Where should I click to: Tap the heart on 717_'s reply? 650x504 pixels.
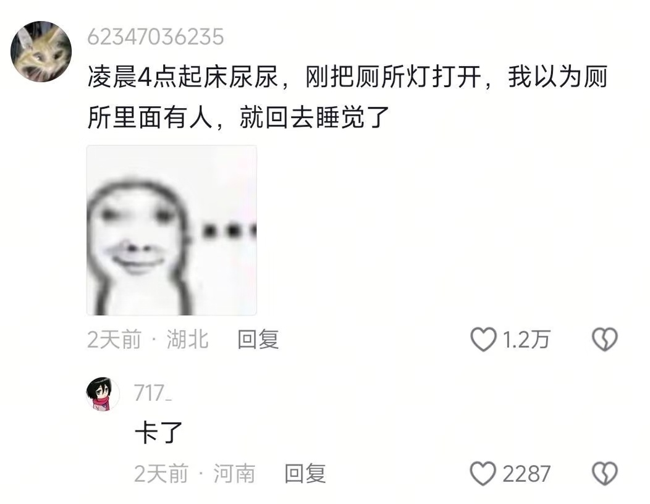pyautogui.click(x=483, y=473)
